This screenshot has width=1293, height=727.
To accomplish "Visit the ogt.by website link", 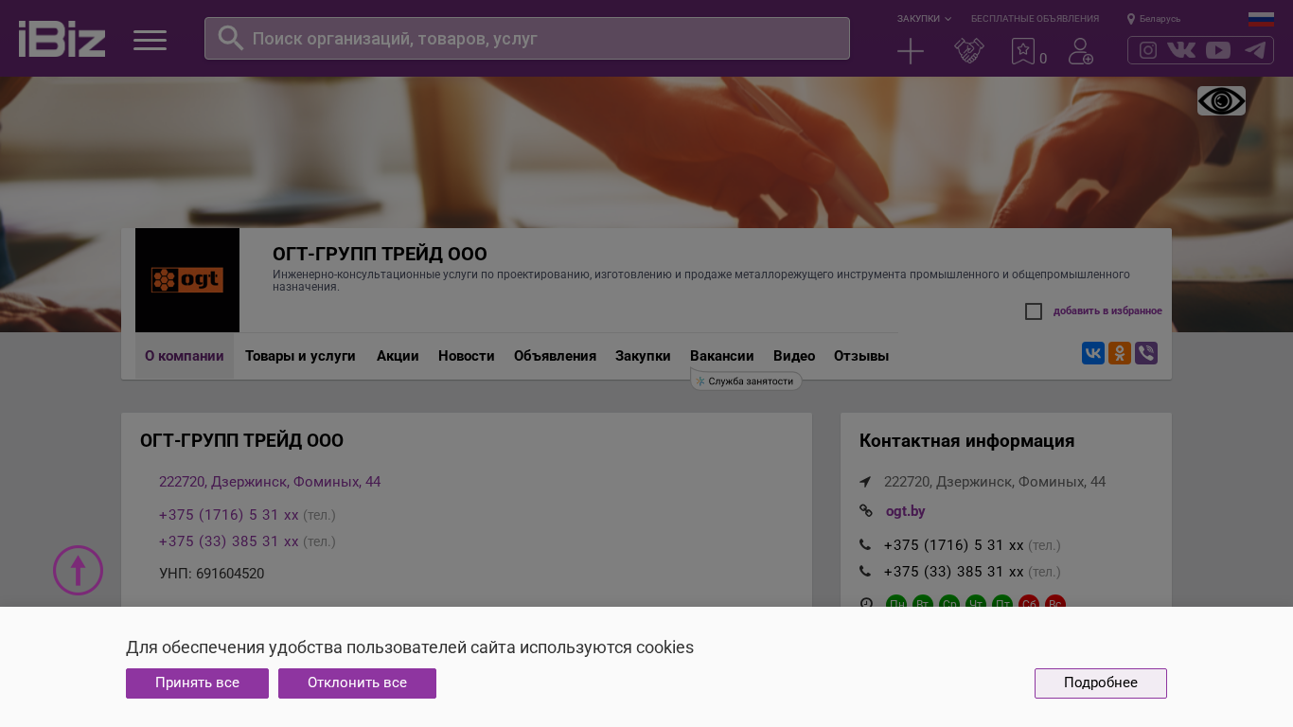I will coord(906,511).
